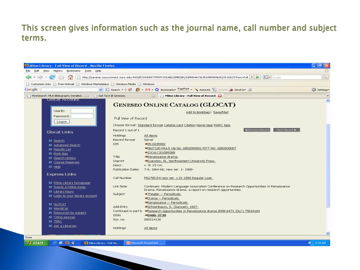The image size is (360, 270).
Task: Switch to MARC tags format
Action: [x=222, y=125]
